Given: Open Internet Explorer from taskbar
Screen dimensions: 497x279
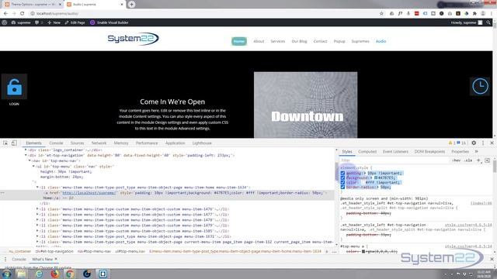Looking at the screenshot, I should click(40, 274).
